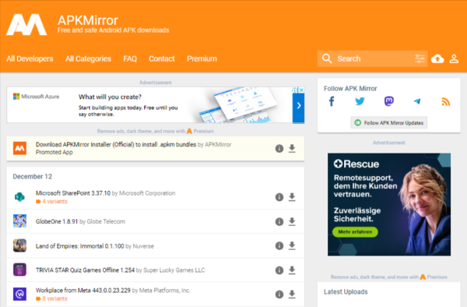
Task: Open Microsoft Corporation developer link
Action: (147, 193)
